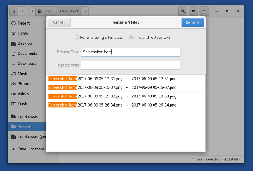This screenshot has width=253, height=171.
Task: Click the search magnifier icon in toolbar
Action: point(183,11)
